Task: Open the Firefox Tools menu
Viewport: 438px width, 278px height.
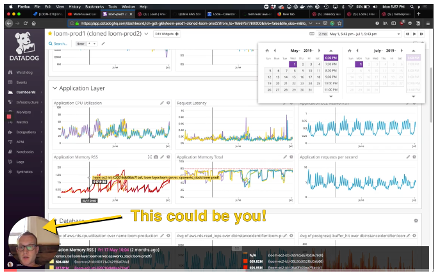Action: coord(113,6)
